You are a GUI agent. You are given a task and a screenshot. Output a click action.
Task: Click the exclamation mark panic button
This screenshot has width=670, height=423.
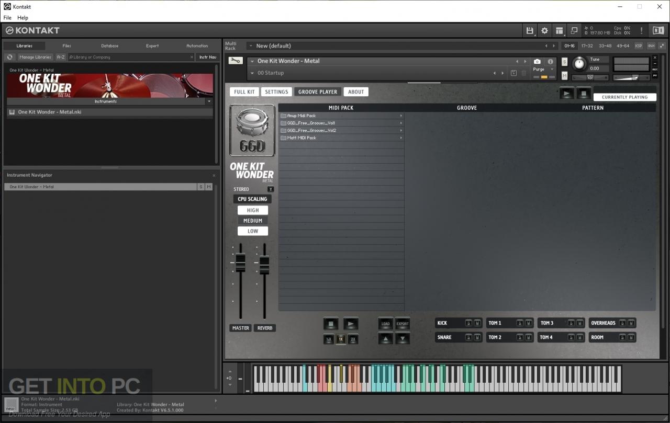641,30
